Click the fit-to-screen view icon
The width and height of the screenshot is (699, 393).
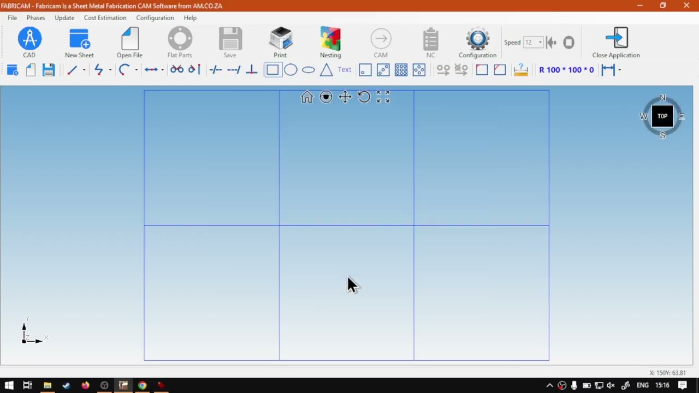click(x=383, y=97)
